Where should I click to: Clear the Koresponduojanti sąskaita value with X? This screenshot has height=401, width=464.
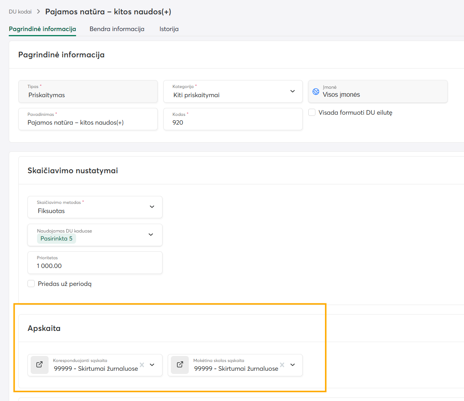(142, 365)
